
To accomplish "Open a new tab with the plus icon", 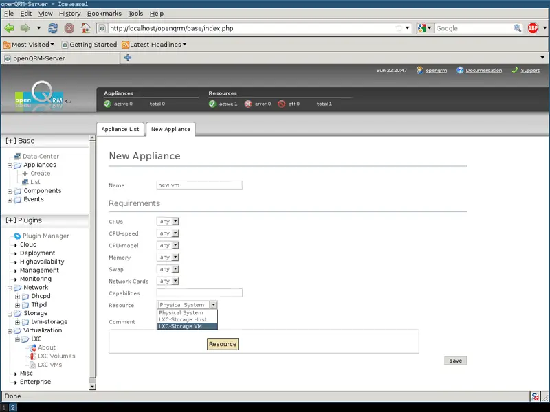I will pyautogui.click(x=128, y=58).
